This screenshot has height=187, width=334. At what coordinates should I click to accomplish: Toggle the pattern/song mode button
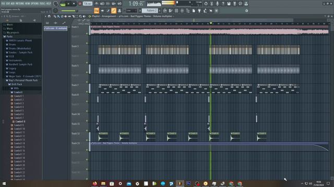(x=63, y=4)
